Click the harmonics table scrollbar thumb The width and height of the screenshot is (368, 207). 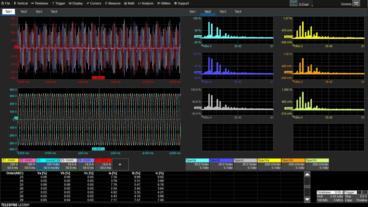coord(307,186)
